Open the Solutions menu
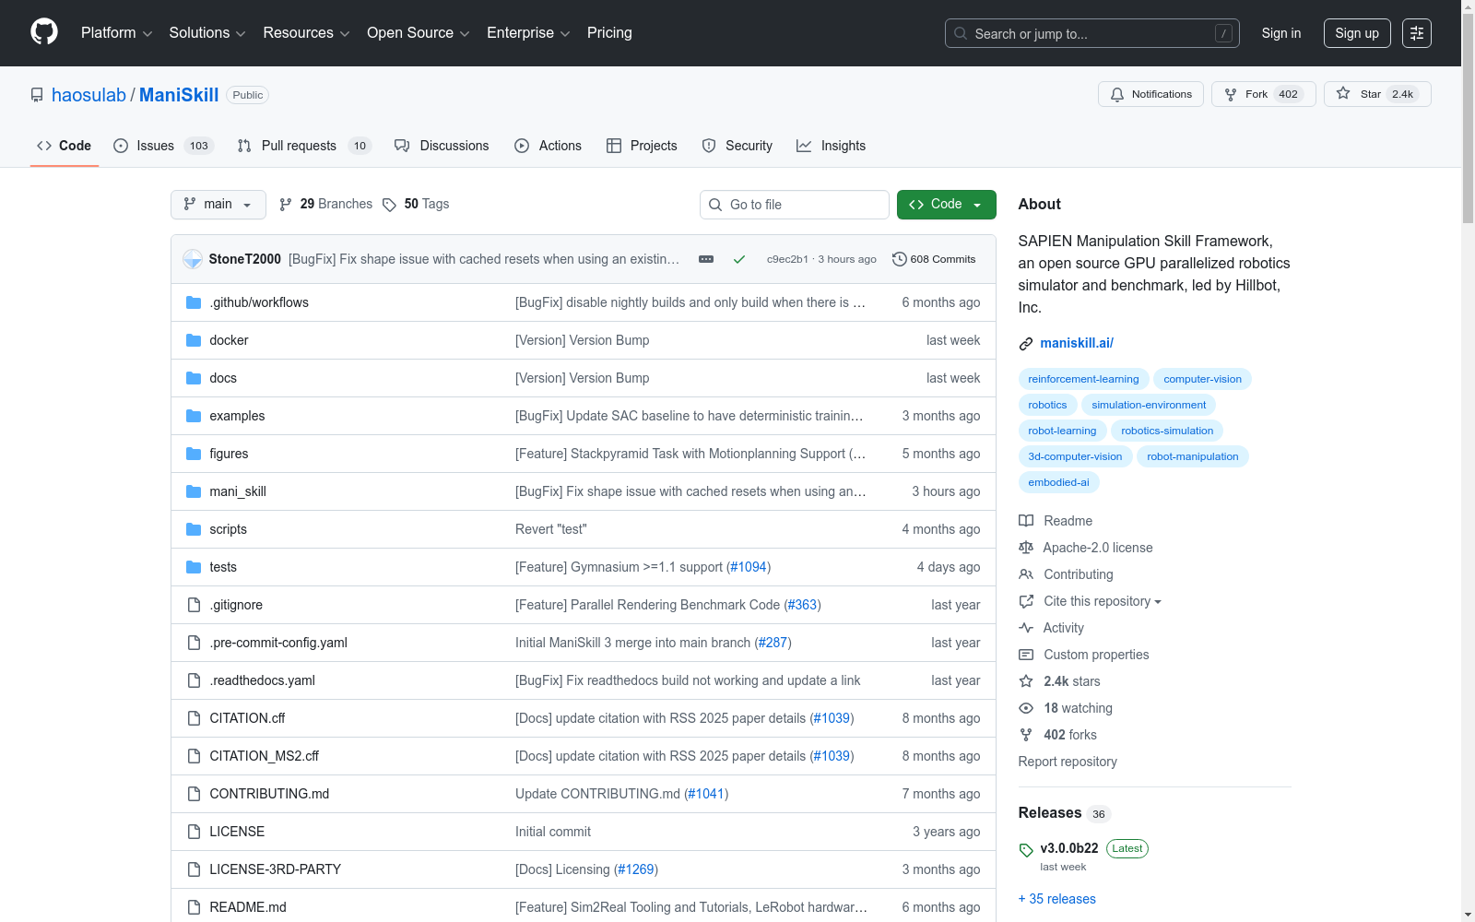Viewport: 1475px width, 922px height. click(207, 33)
